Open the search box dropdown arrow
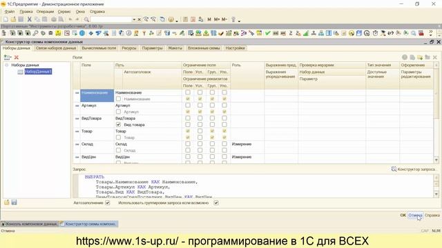 click(134, 19)
